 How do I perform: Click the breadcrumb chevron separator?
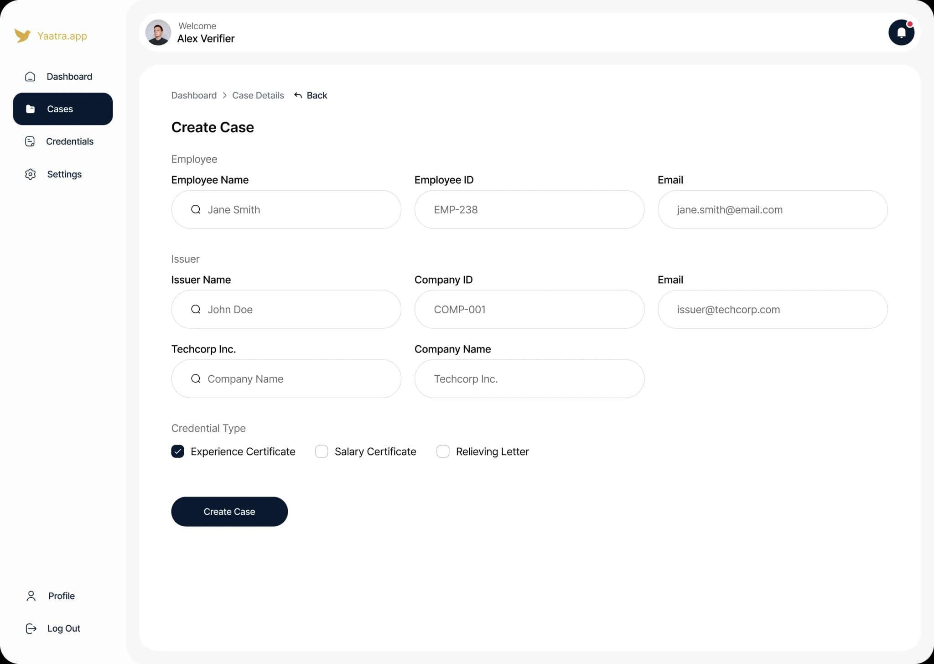pyautogui.click(x=225, y=95)
